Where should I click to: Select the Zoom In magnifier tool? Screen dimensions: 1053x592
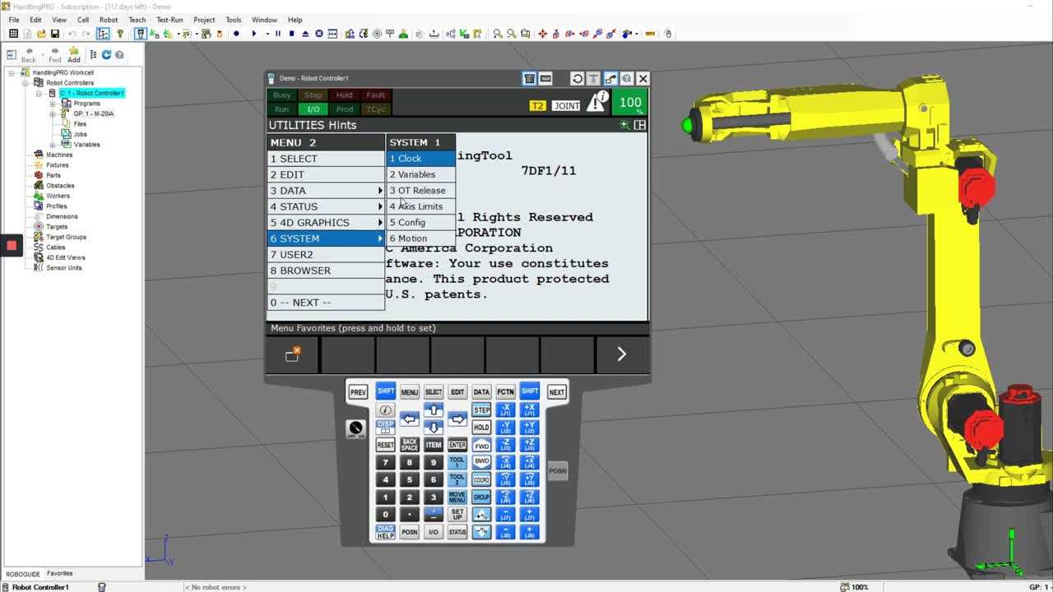pos(496,33)
